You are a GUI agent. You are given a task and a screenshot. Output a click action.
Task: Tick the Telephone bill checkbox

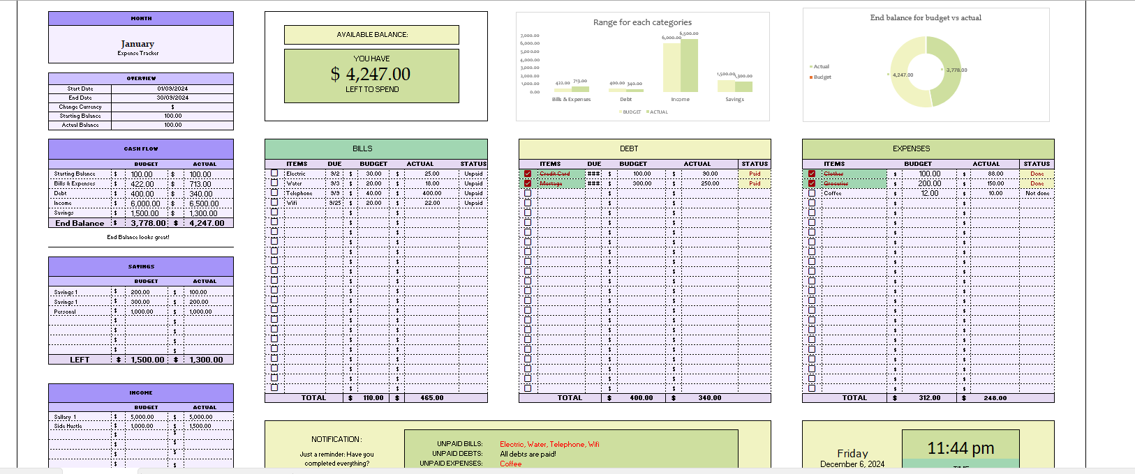(x=274, y=192)
